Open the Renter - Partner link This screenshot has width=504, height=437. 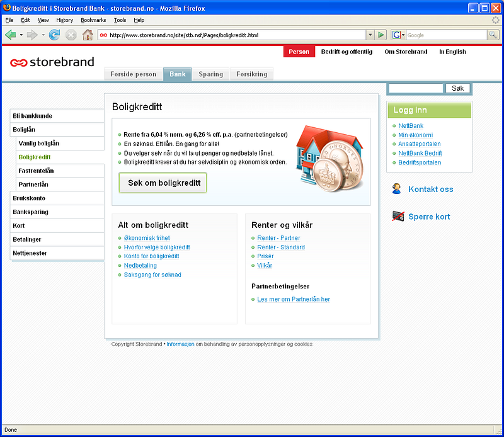tap(278, 238)
